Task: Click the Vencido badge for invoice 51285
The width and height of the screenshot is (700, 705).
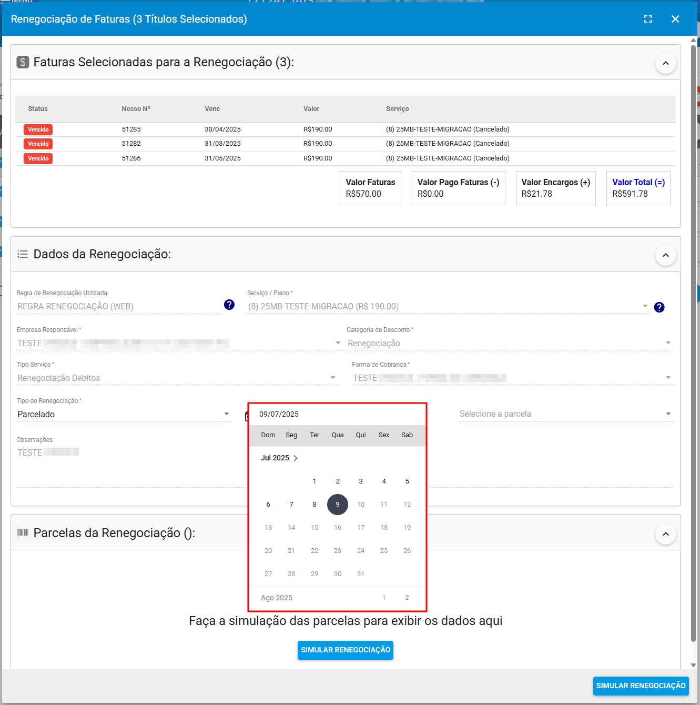Action: tap(38, 129)
